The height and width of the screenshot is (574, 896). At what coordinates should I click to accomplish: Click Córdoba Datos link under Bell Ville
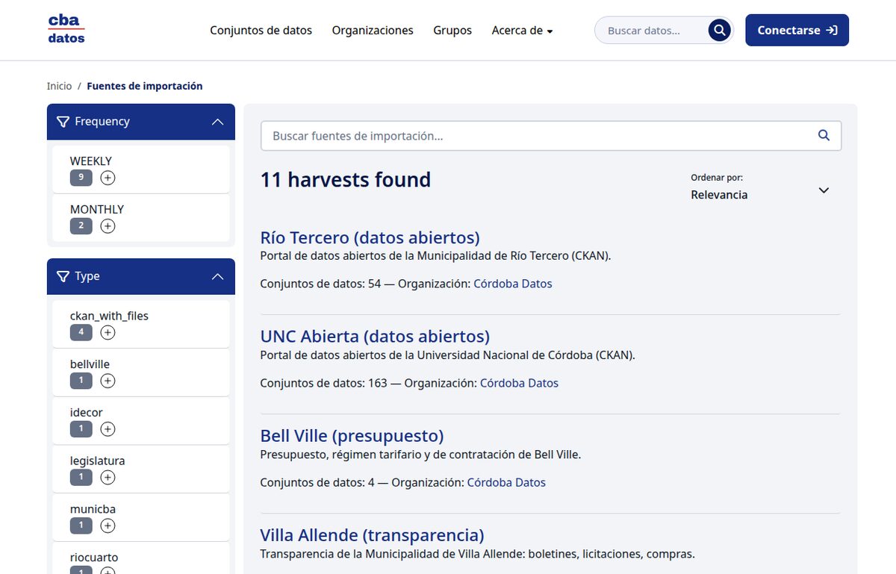(506, 482)
